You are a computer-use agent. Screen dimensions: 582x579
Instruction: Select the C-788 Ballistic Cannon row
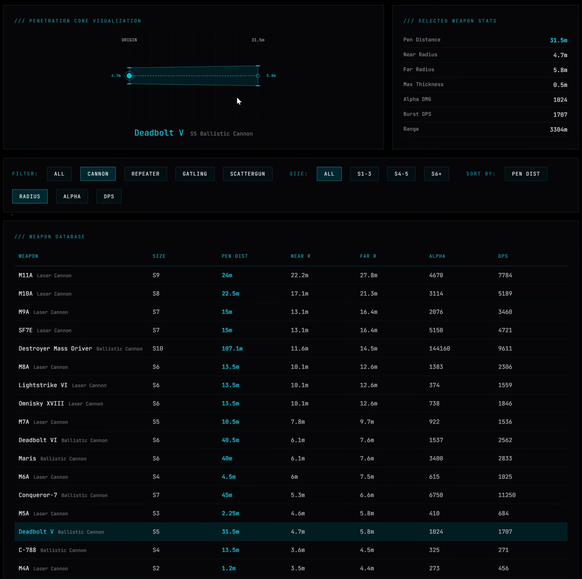(x=291, y=550)
